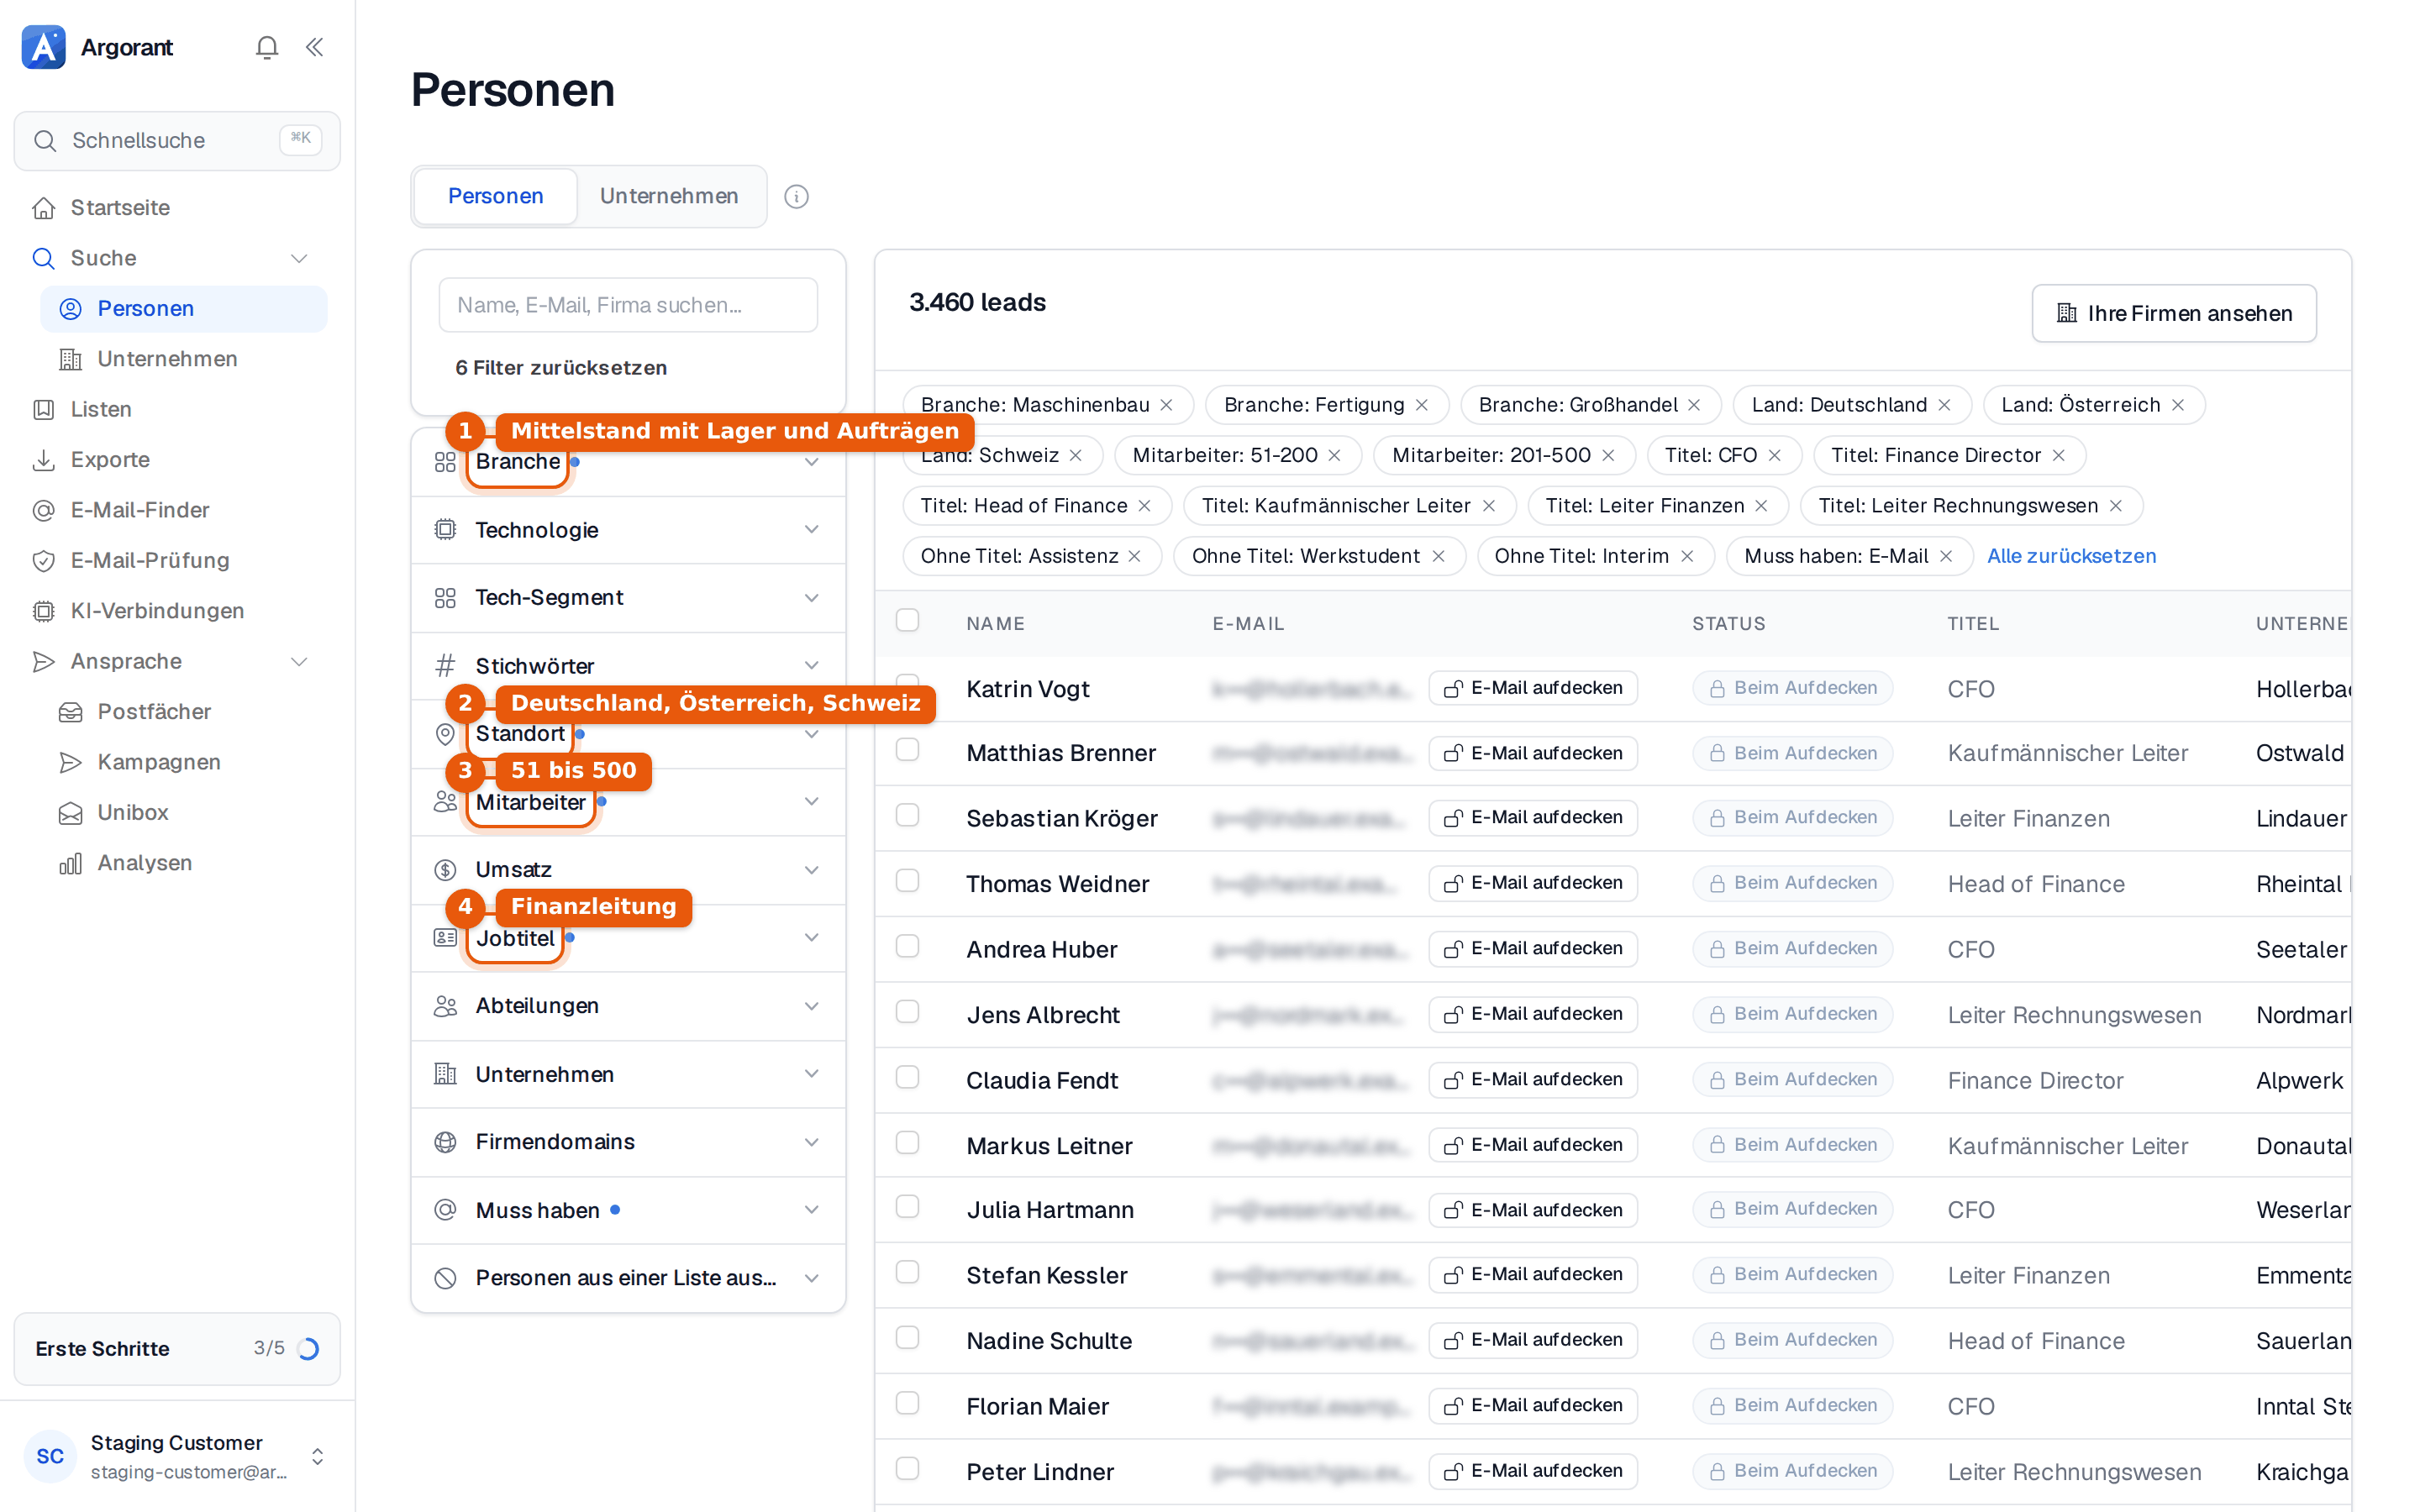Image resolution: width=2420 pixels, height=1512 pixels.
Task: Select all leads with the header checkbox
Action: 907,620
